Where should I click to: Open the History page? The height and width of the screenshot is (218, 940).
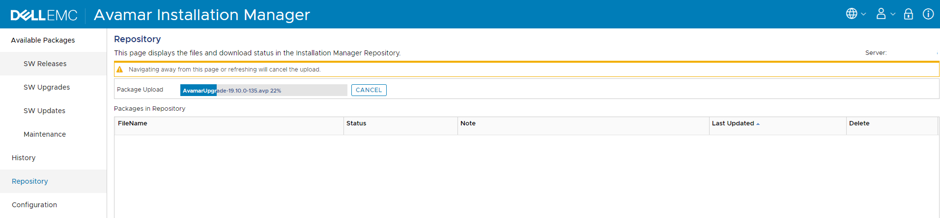(x=24, y=158)
